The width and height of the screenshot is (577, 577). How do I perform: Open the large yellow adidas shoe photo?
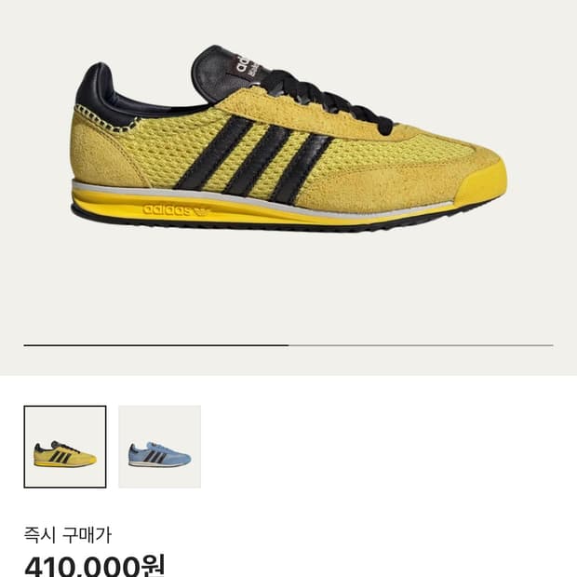pos(288,139)
